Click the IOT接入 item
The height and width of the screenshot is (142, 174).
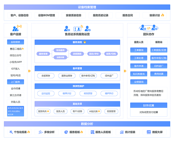[x=16, y=69]
